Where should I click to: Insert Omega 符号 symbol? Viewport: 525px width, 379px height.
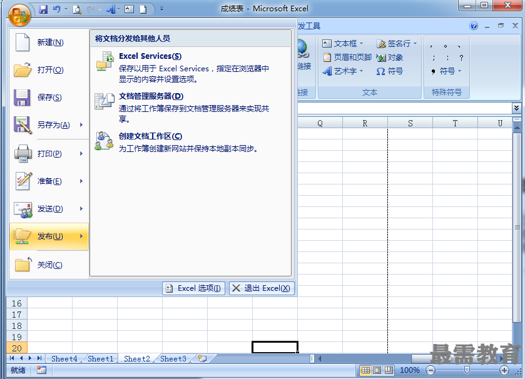[x=389, y=71]
